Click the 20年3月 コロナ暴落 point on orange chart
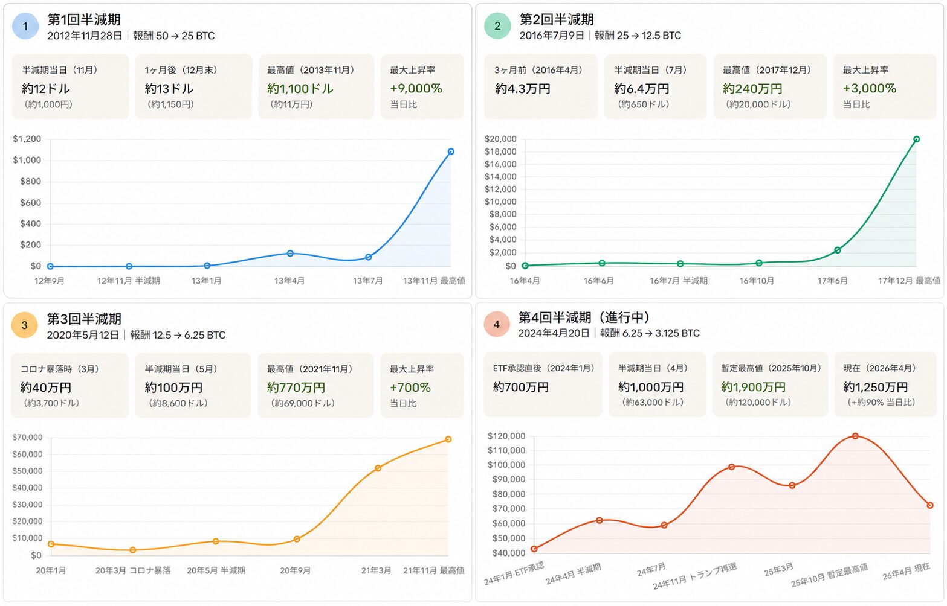Screen dimensions: 947x606 pyautogui.click(x=133, y=550)
